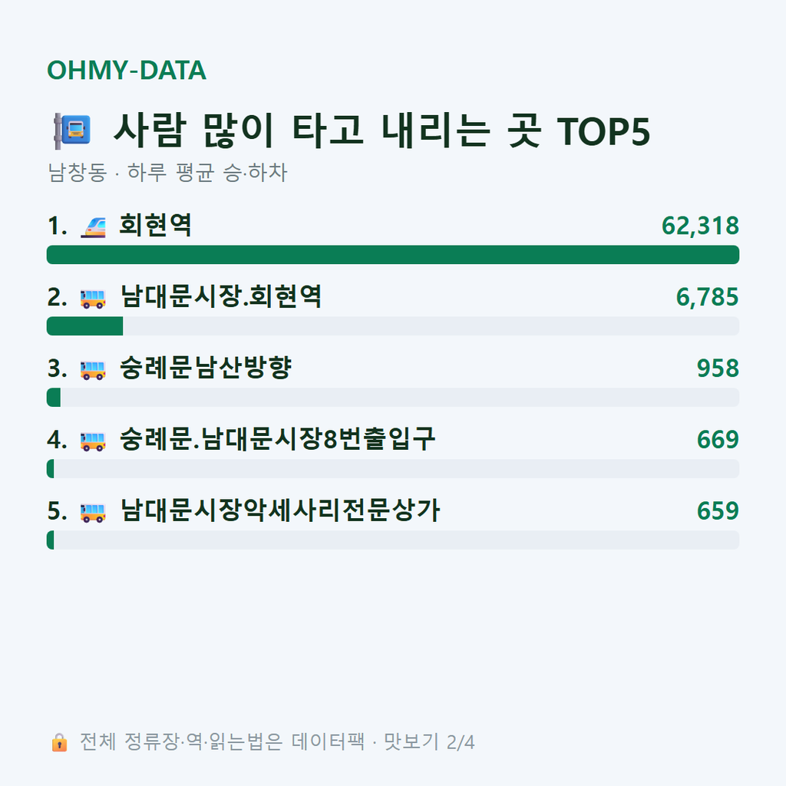786x786 pixels.
Task: Click the 사람 많이 타고 내리는 곳 TOP5 heading
Action: coord(381,130)
